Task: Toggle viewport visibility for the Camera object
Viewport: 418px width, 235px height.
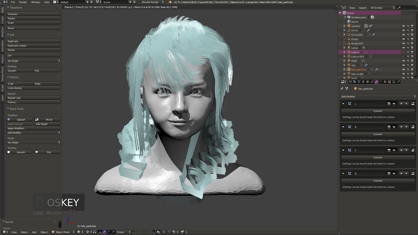Action: (403, 26)
